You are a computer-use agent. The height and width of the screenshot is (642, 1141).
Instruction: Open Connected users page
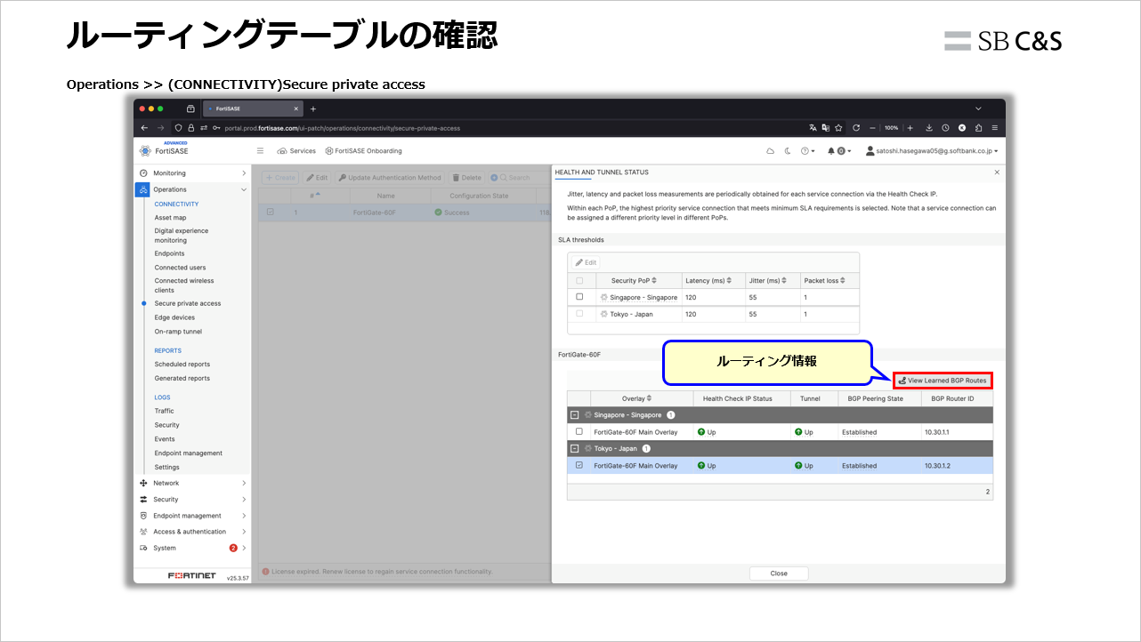pos(180,268)
